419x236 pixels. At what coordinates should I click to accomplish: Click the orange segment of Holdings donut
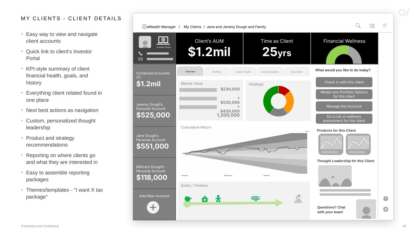point(289,102)
